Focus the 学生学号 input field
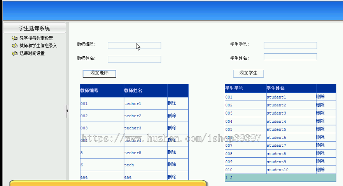 tap(290, 45)
